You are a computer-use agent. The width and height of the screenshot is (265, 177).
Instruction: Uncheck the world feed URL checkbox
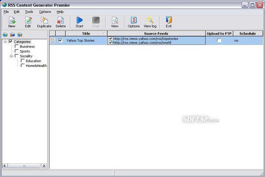110,42
